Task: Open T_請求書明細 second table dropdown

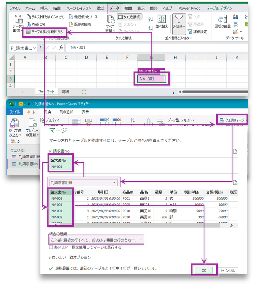Action: [x=84, y=182]
